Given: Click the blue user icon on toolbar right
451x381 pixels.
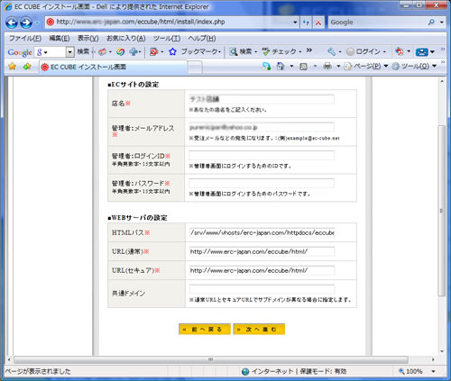Looking at the screenshot, I should pos(421,52).
